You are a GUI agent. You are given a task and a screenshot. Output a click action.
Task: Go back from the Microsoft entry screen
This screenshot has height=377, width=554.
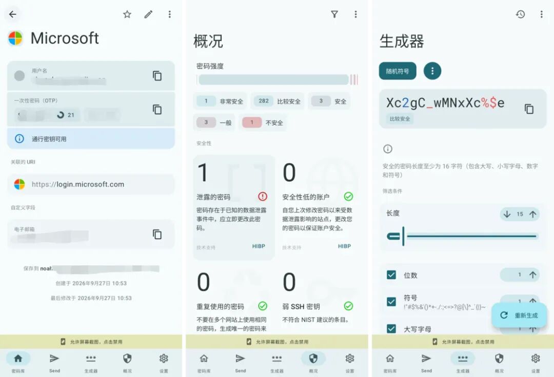[x=13, y=14]
